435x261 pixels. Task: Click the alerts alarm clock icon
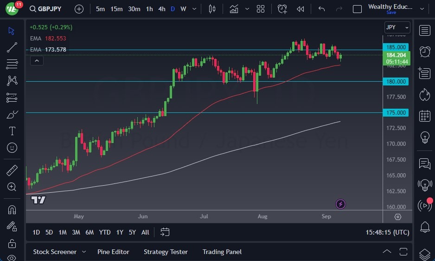coord(424,51)
